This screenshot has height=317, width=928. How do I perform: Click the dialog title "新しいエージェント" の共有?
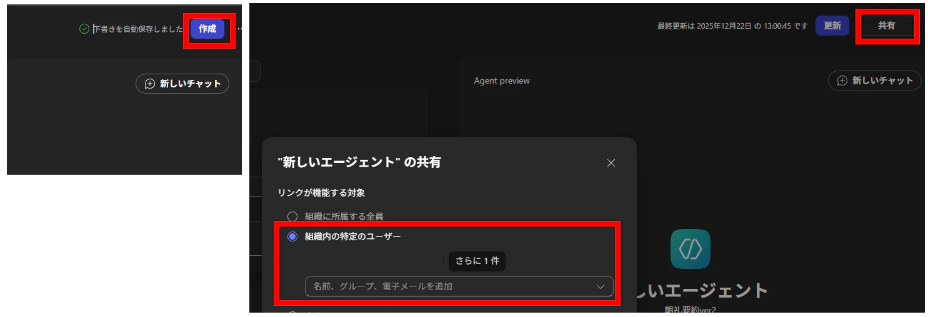(359, 162)
